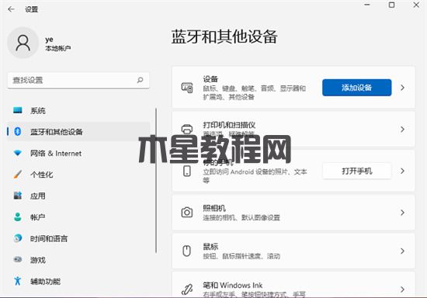
Task: Click the 设备 card title
Action: [210, 79]
